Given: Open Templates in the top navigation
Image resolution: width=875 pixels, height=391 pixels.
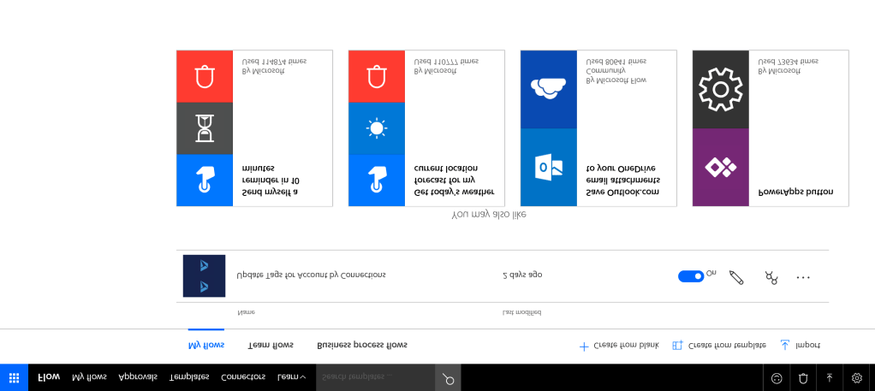Looking at the screenshot, I should click(x=189, y=376).
